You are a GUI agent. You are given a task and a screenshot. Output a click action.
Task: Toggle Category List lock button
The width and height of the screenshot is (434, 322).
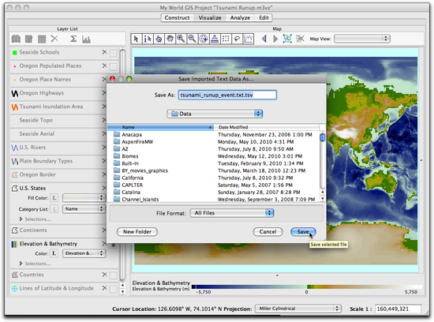[54, 209]
